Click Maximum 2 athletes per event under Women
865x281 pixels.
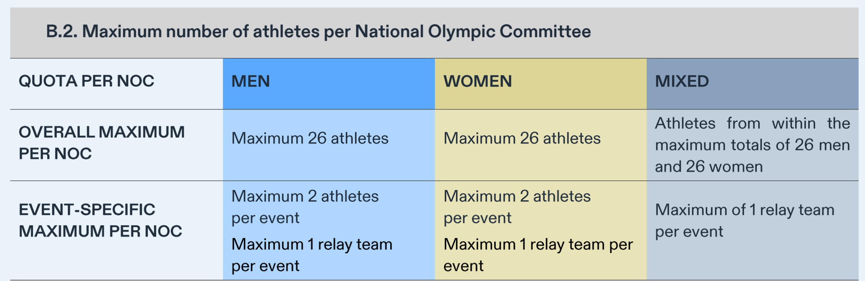[517, 207]
